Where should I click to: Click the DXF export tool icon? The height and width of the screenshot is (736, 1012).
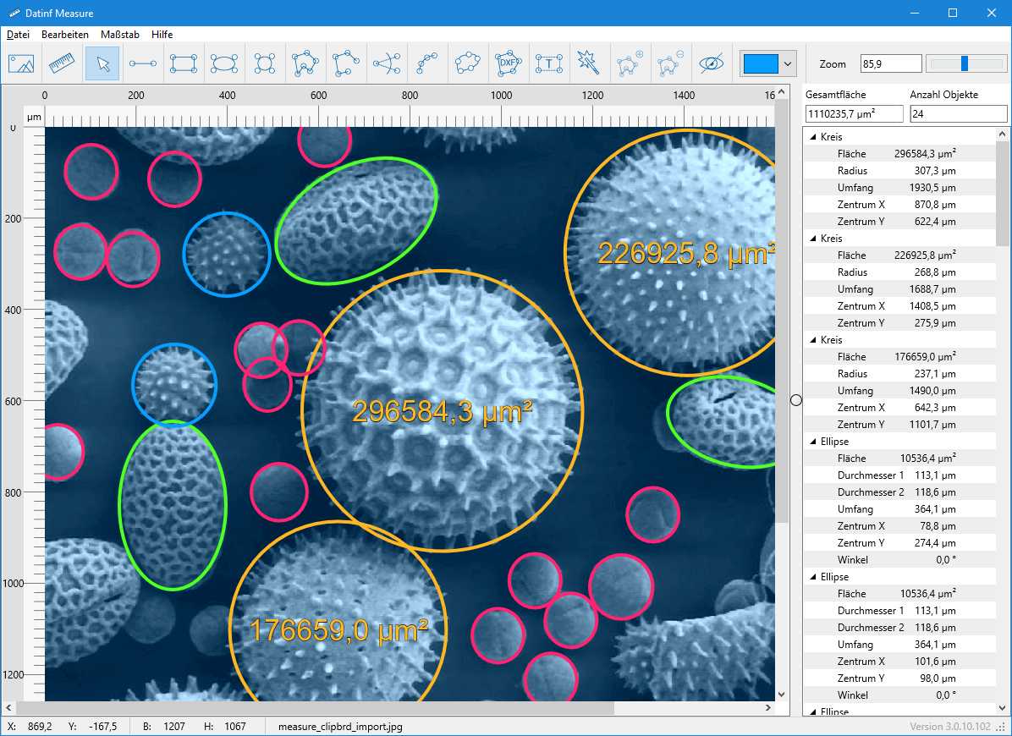[509, 63]
